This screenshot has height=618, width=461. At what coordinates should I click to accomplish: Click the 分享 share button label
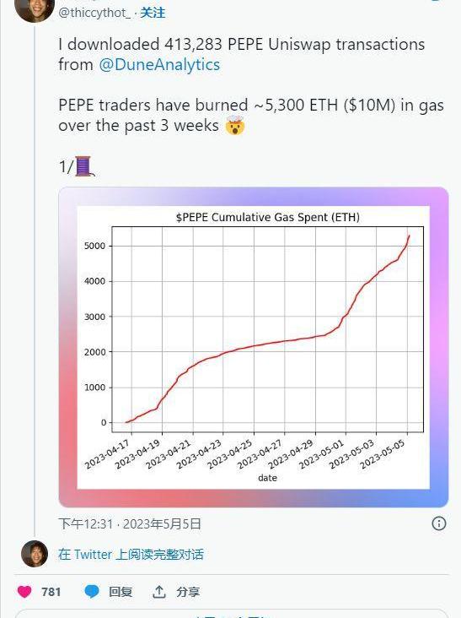point(188,592)
